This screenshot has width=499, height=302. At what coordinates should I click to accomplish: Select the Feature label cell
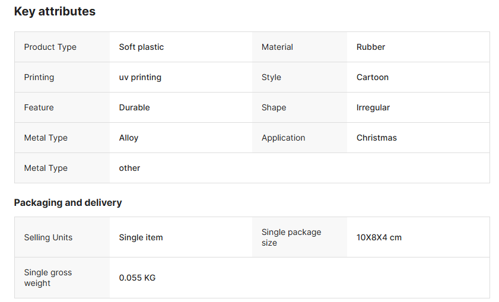(39, 107)
